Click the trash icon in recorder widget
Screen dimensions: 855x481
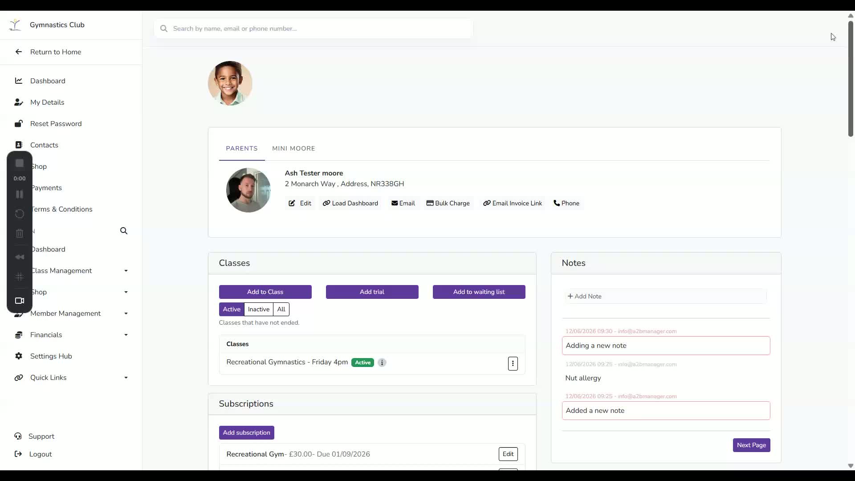[x=20, y=233]
